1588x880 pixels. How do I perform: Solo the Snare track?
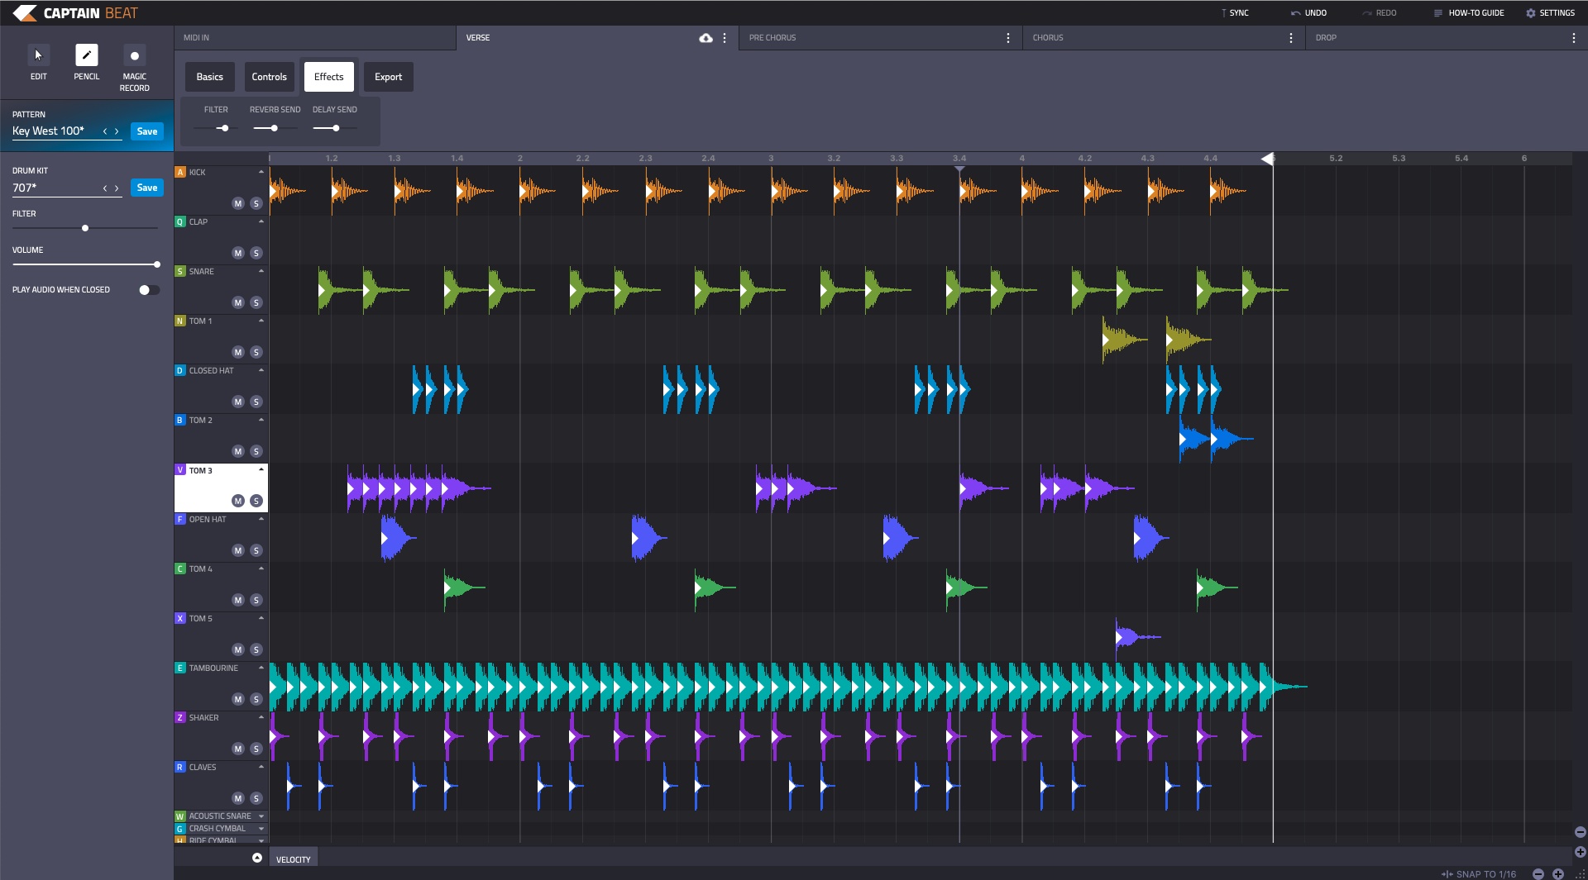pos(256,302)
